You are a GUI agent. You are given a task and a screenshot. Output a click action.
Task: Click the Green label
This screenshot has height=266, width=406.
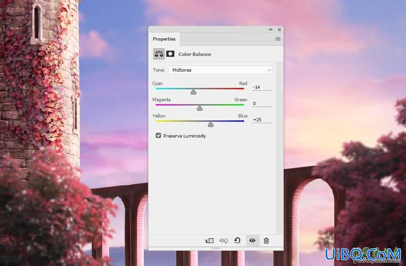point(241,100)
